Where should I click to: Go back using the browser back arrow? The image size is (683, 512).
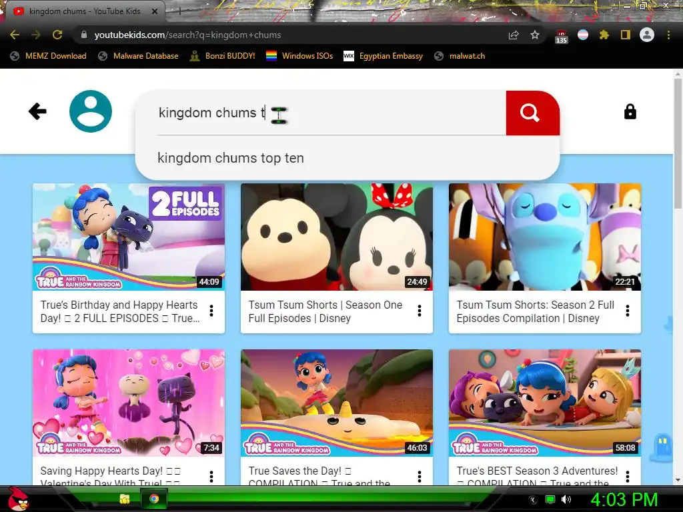pyautogui.click(x=15, y=35)
